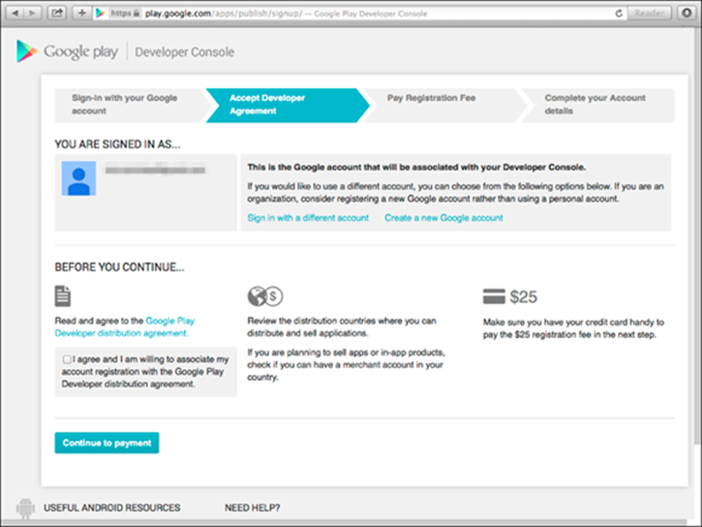Screen dimensions: 702x527
Task: Click the Google Play favicon in address bar
Action: click(101, 14)
